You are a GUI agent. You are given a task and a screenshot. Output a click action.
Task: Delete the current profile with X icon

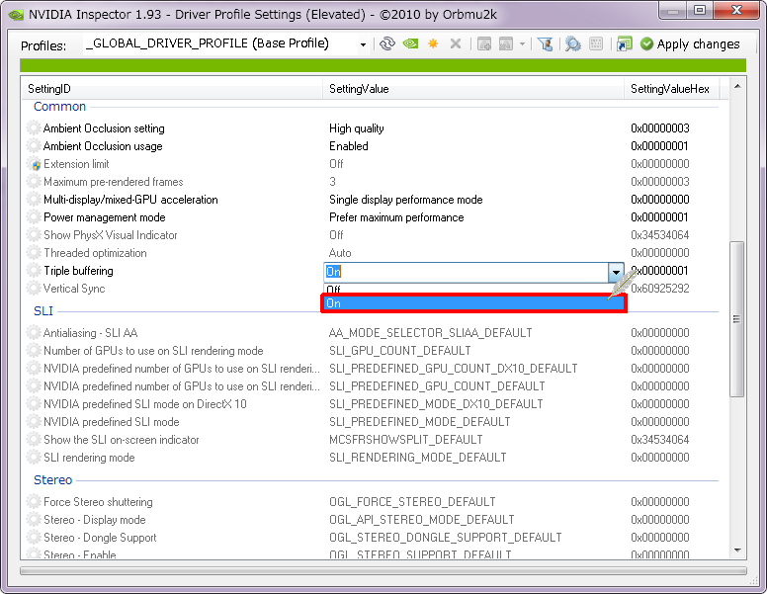point(456,44)
